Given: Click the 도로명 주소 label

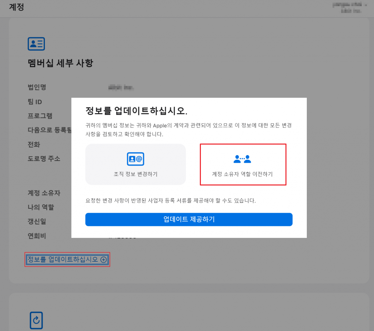Looking at the screenshot, I should [x=44, y=159].
